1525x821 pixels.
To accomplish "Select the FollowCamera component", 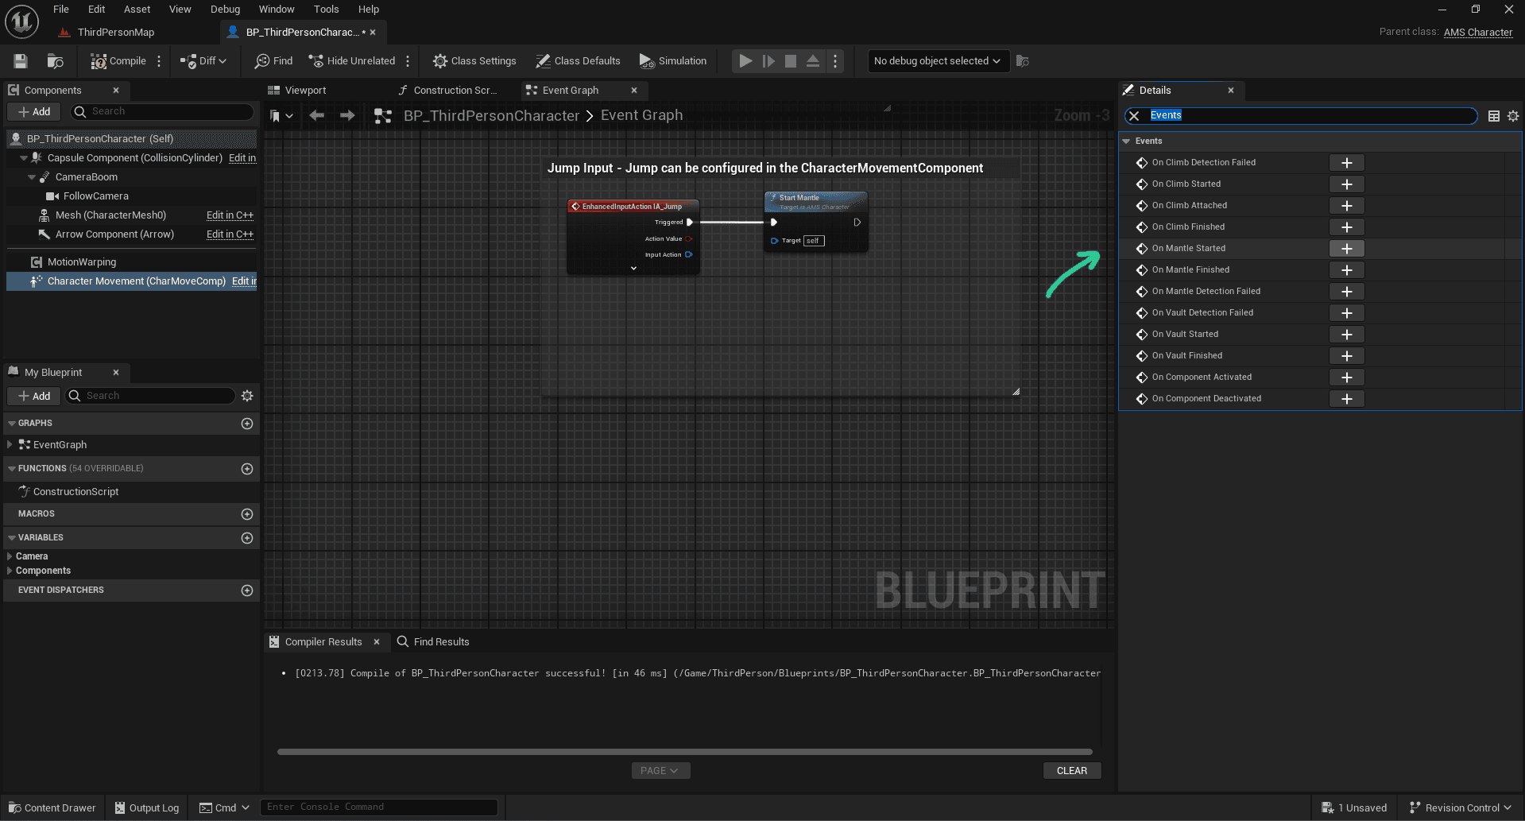I will tap(95, 196).
